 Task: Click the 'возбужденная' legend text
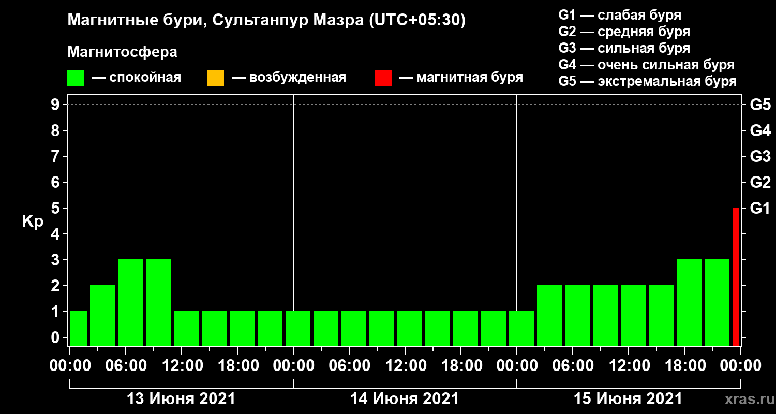(297, 78)
